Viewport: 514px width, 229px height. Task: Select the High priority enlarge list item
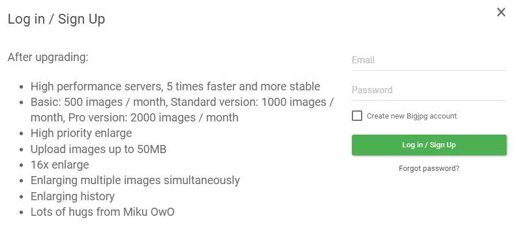coord(81,133)
